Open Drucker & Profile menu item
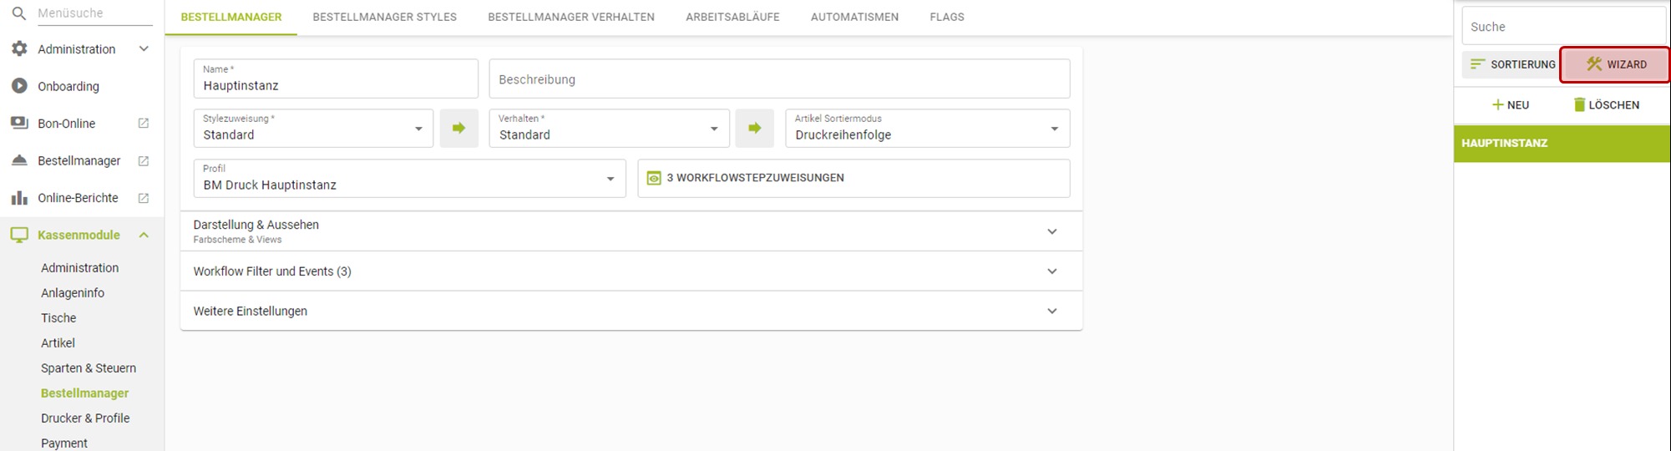The image size is (1671, 451). 85,418
